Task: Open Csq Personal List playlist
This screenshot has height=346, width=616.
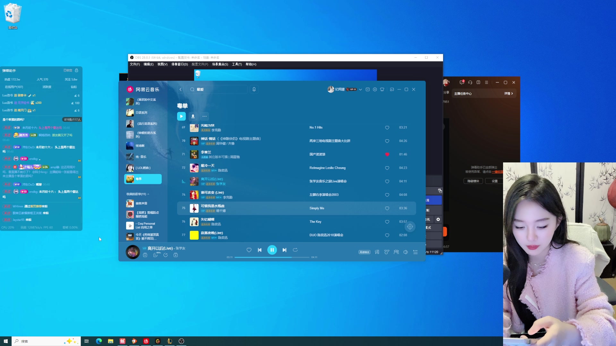Action: point(143,226)
